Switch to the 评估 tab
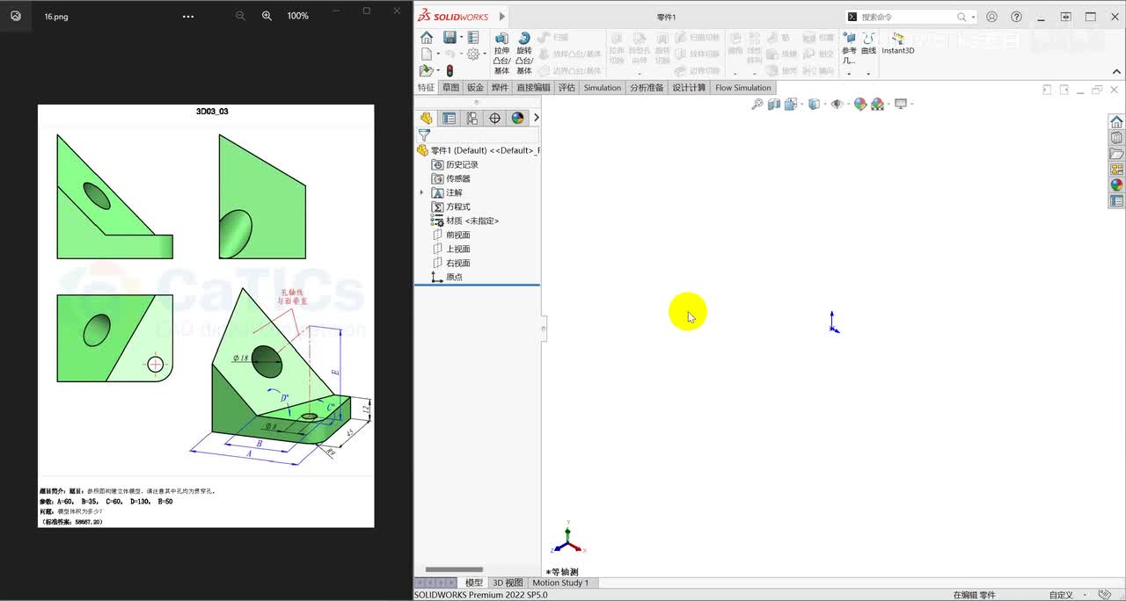This screenshot has height=601, width=1126. coord(567,88)
